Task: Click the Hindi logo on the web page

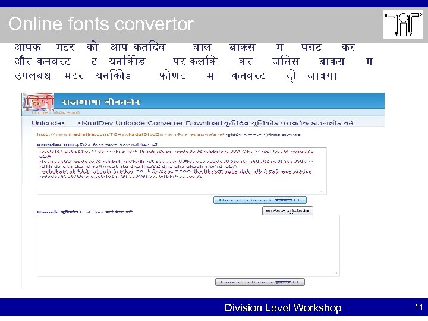Action: pos(38,102)
